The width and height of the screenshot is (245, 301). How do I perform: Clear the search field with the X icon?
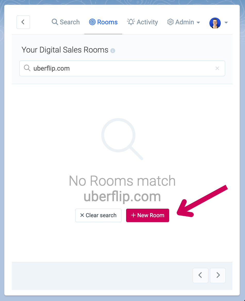click(x=217, y=68)
